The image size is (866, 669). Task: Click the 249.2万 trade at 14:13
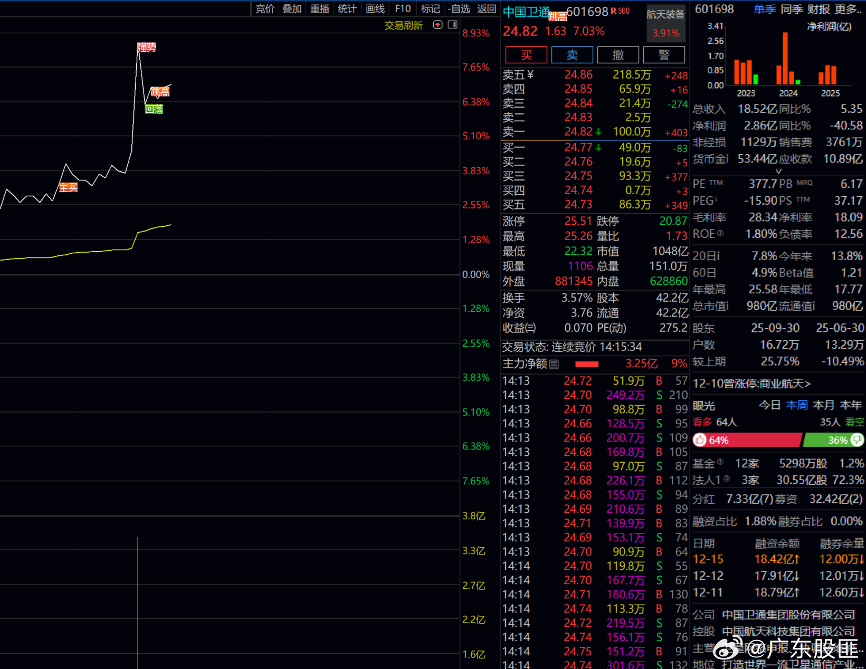(x=625, y=395)
